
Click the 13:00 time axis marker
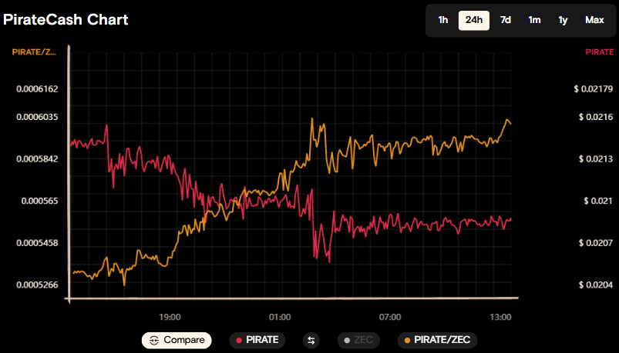tap(501, 317)
